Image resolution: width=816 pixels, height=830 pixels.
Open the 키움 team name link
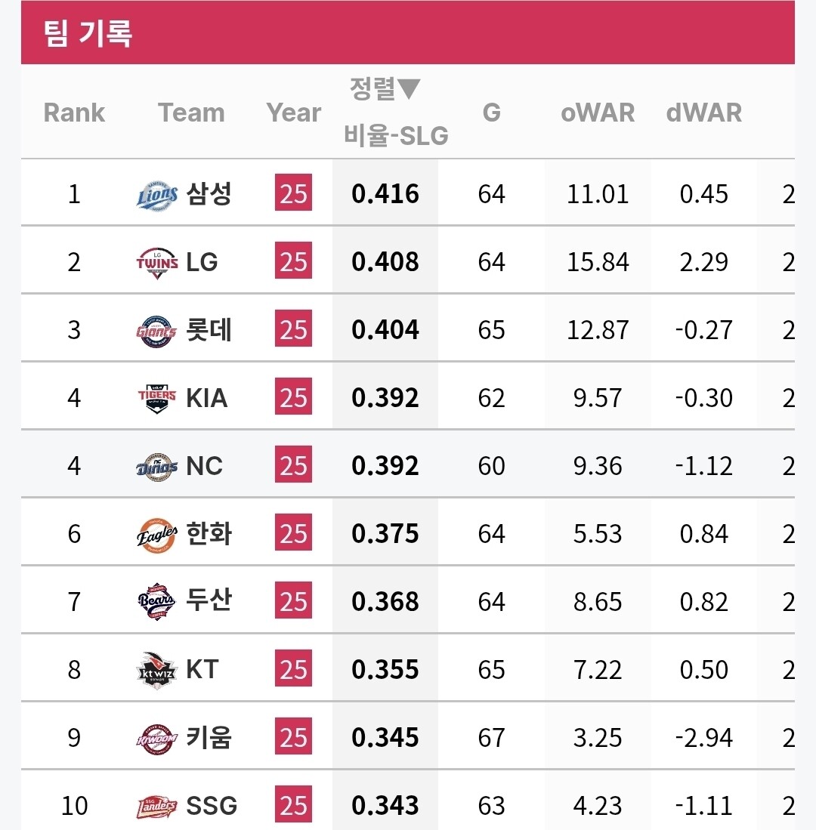(x=209, y=738)
